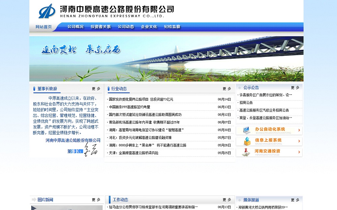Open the 投资者关系 menu item
Viewport: 337px width, 210px height.
click(x=100, y=27)
